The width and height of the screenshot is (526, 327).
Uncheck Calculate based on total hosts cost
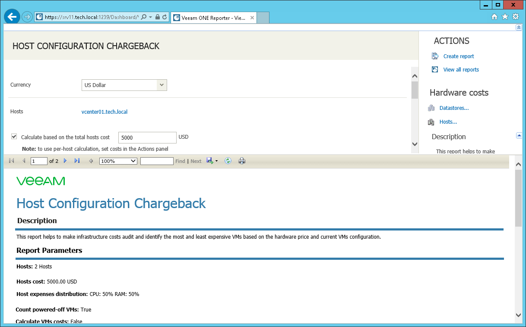click(14, 137)
